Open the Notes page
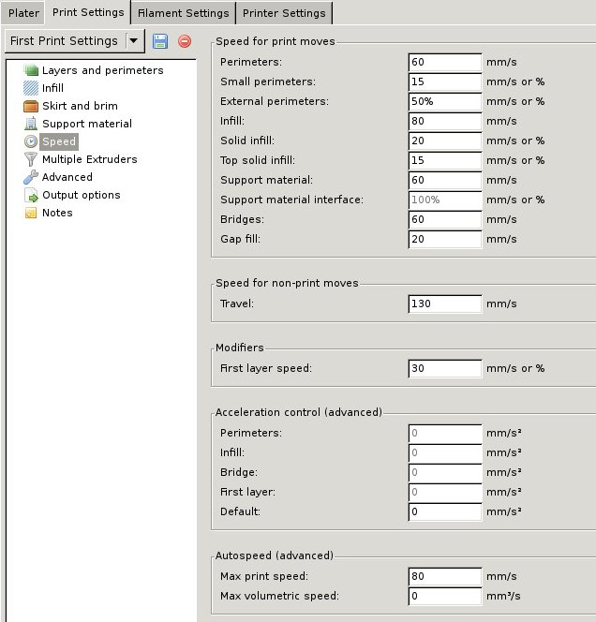 [56, 213]
